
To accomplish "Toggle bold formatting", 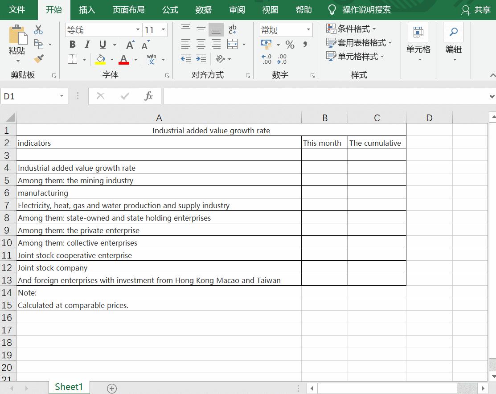I will coord(72,45).
